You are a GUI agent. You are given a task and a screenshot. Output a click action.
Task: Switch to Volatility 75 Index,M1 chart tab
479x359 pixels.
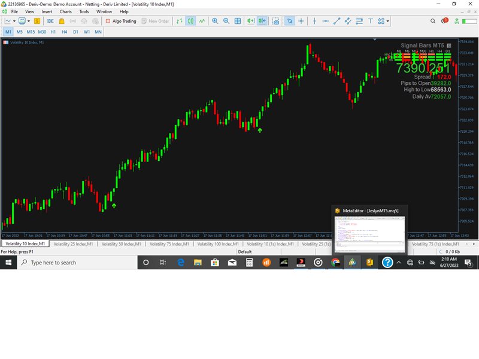click(169, 244)
